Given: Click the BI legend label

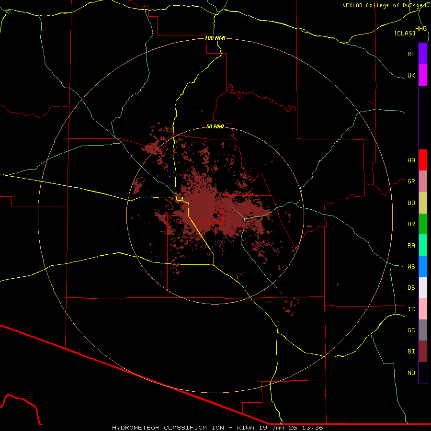Looking at the screenshot, I should (411, 352).
